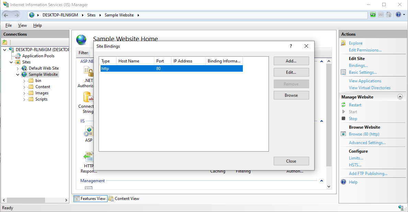Viewport: 408px width, 212px height.
Task: Click the green refresh page icon
Action: point(373,14)
